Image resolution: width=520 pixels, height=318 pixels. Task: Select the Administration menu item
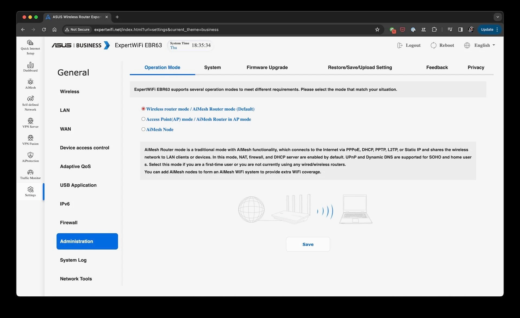(x=87, y=241)
